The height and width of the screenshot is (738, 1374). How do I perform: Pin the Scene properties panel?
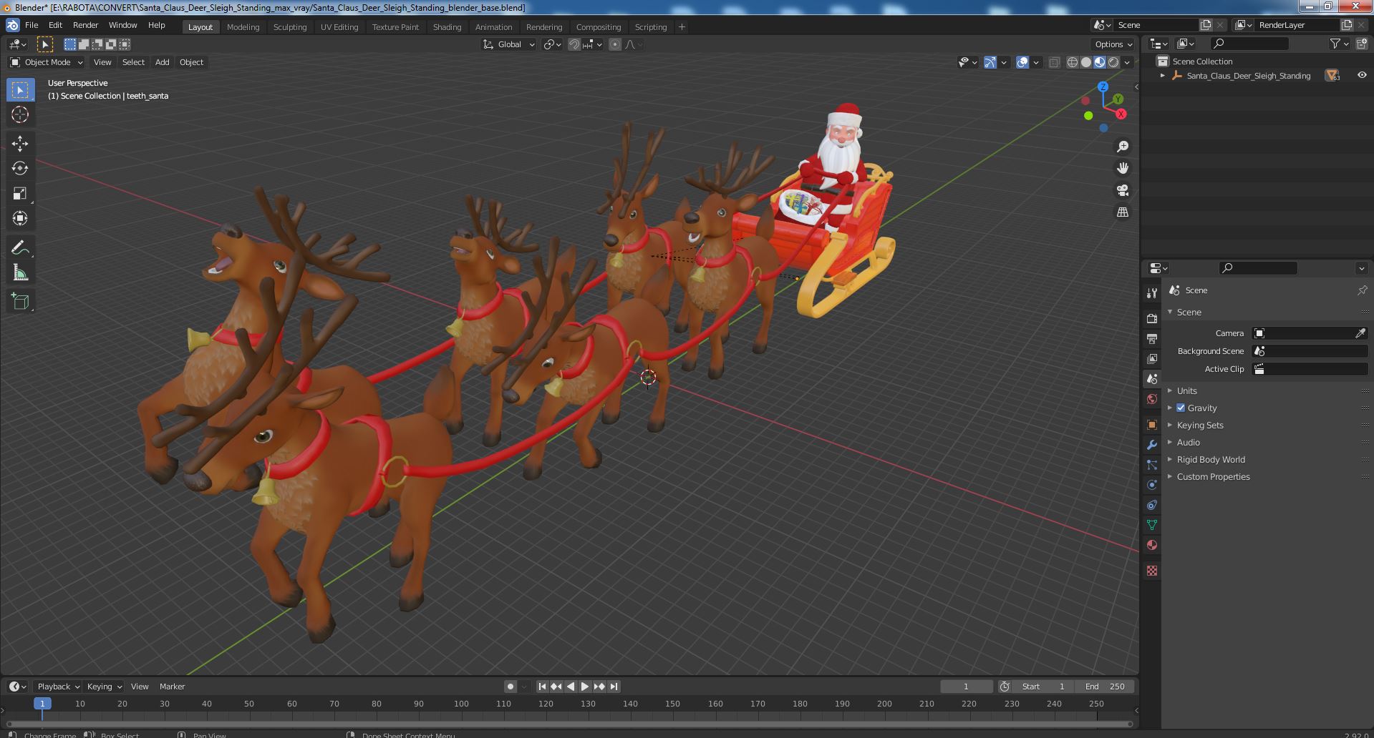(x=1362, y=290)
